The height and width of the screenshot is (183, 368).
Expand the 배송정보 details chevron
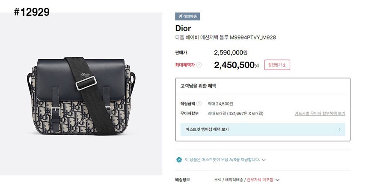click(277, 180)
